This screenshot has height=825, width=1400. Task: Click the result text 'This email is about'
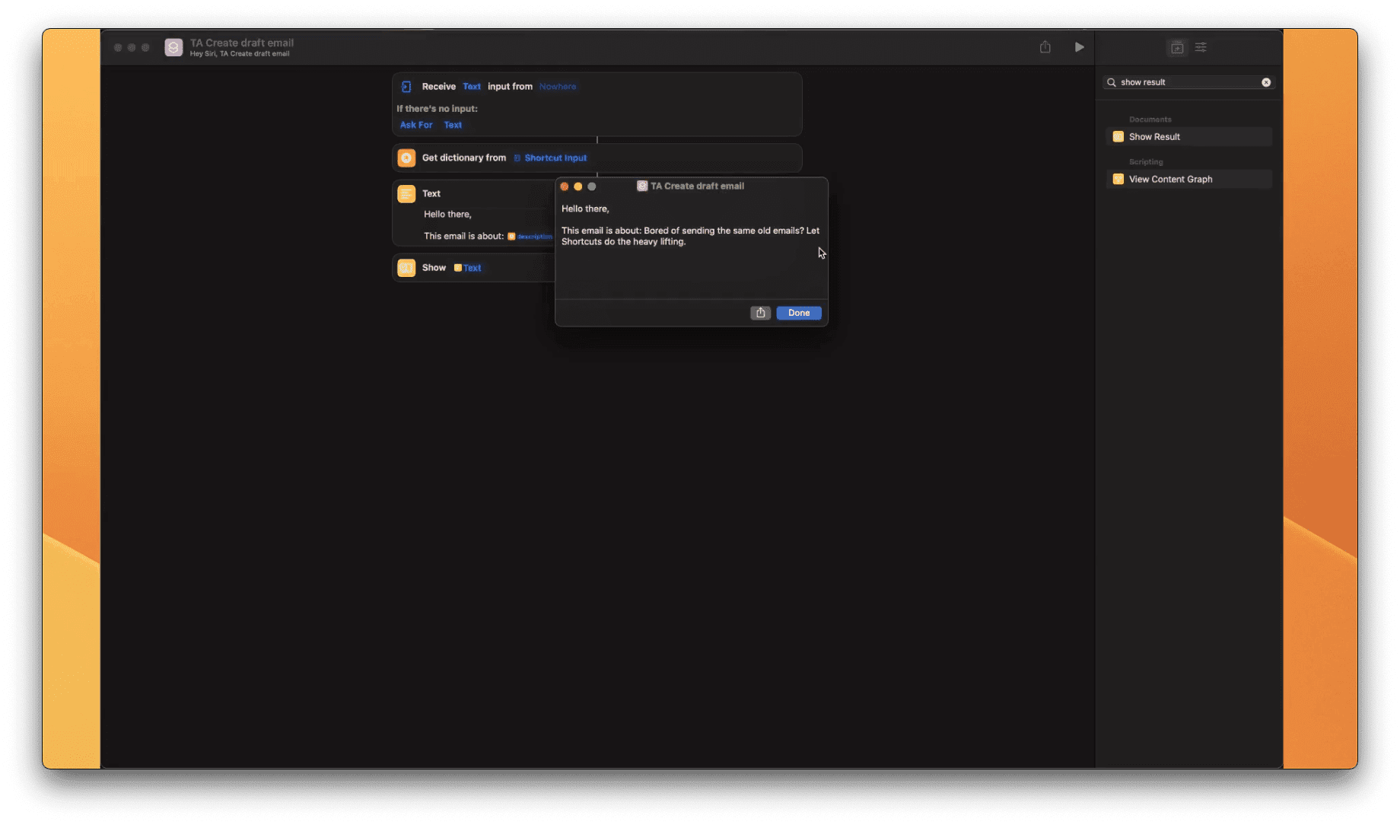[601, 231]
